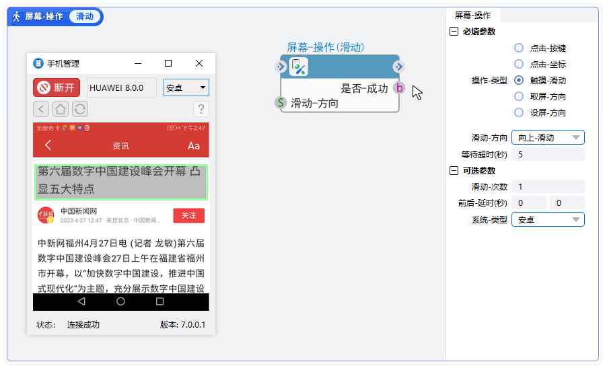
Task: Click the node's output arrow port
Action: coord(399,67)
